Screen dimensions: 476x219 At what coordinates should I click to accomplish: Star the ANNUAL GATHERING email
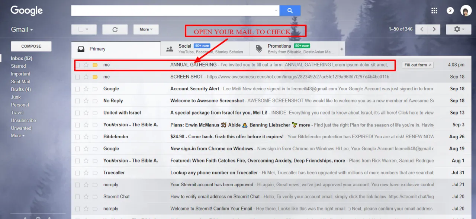tap(86, 65)
